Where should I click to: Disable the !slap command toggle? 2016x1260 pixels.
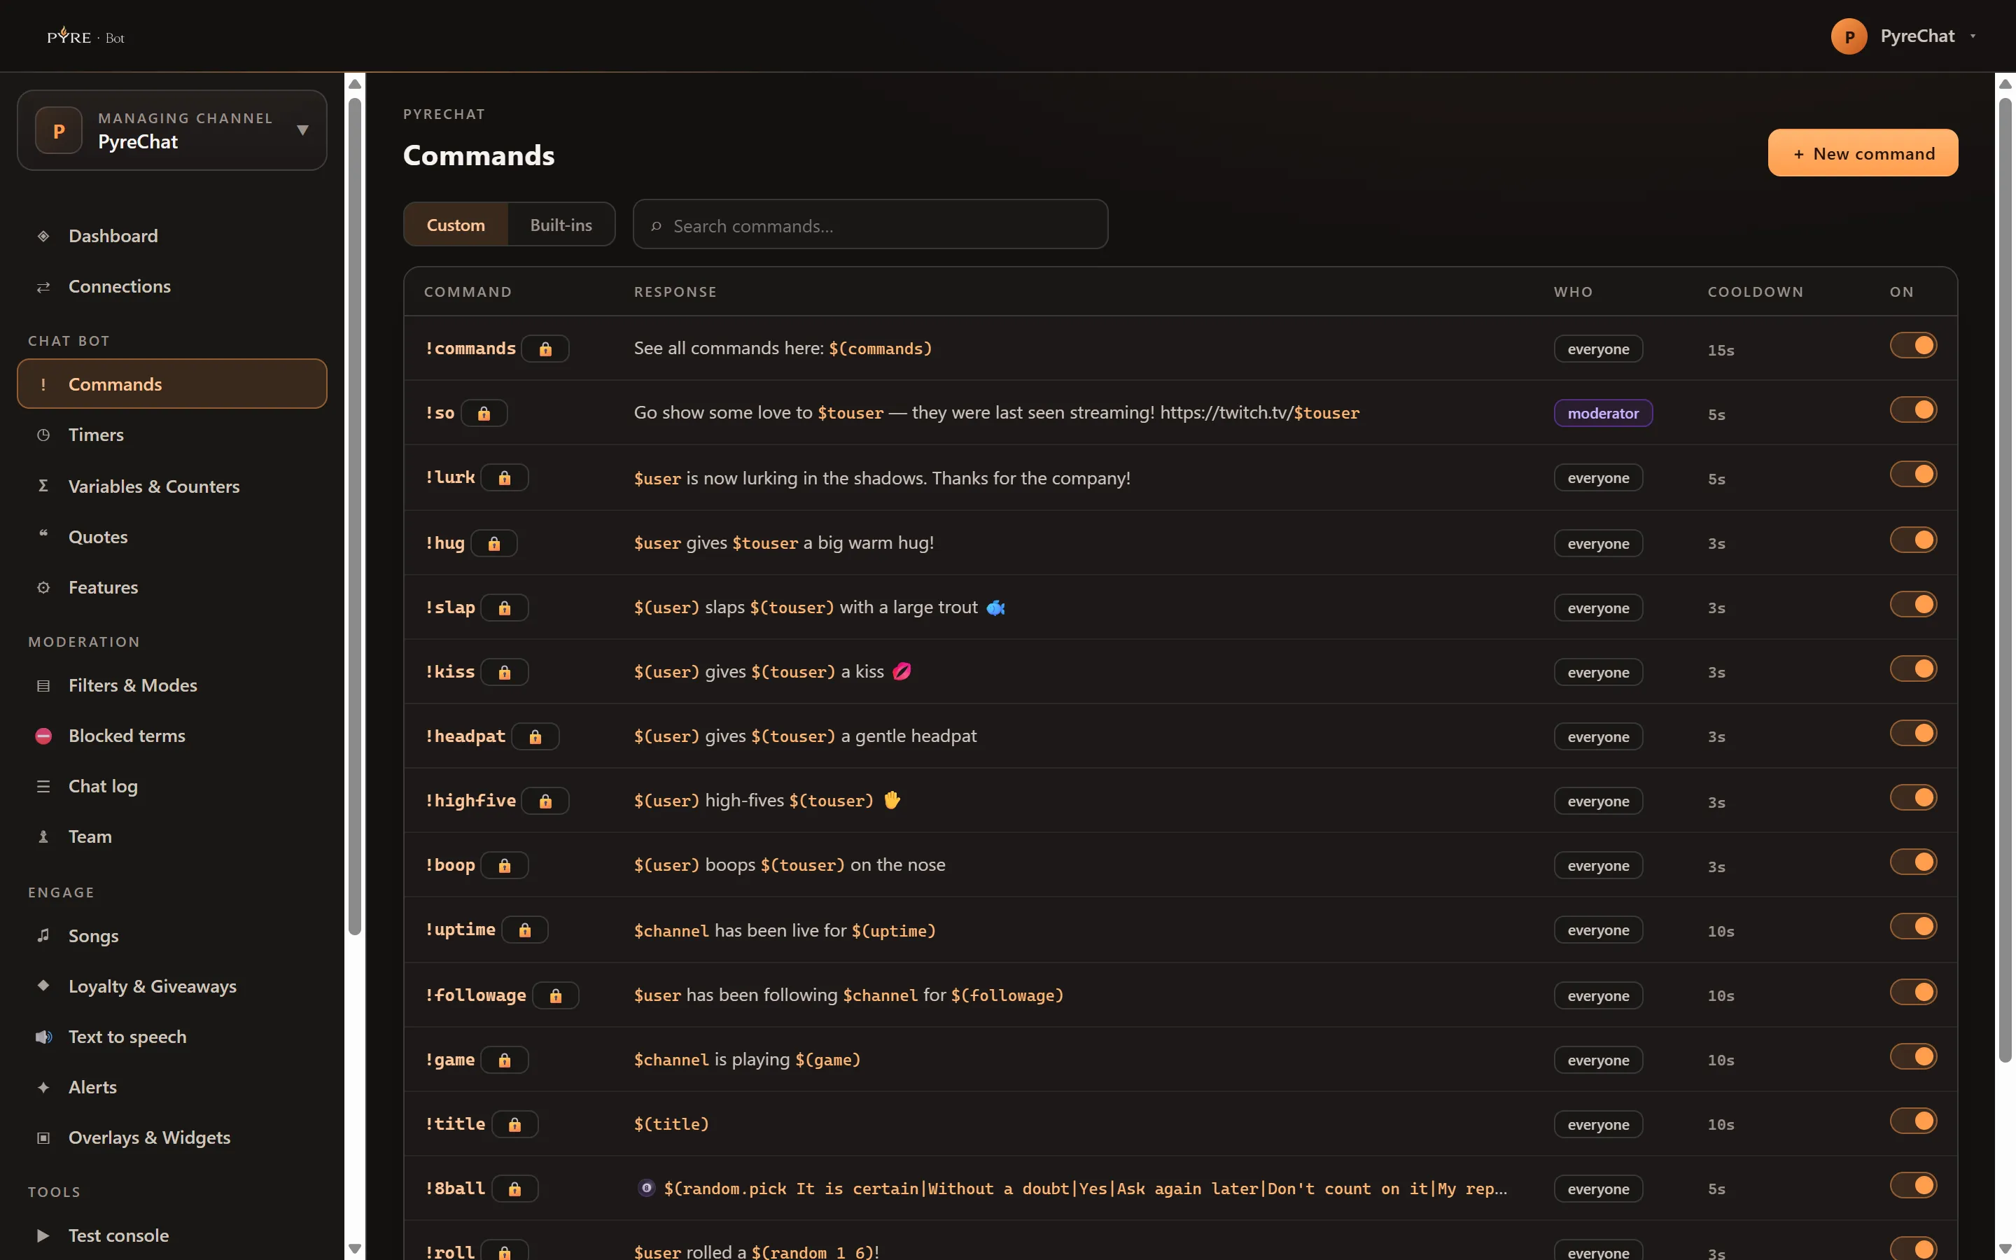(1912, 604)
